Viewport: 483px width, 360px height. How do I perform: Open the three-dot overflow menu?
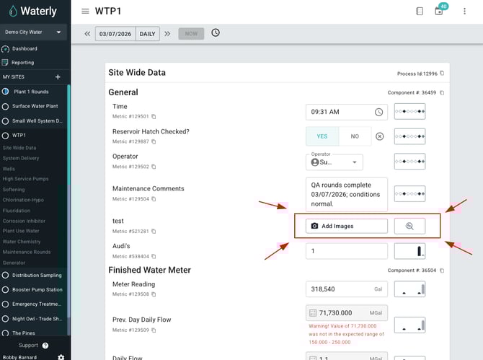point(465,11)
